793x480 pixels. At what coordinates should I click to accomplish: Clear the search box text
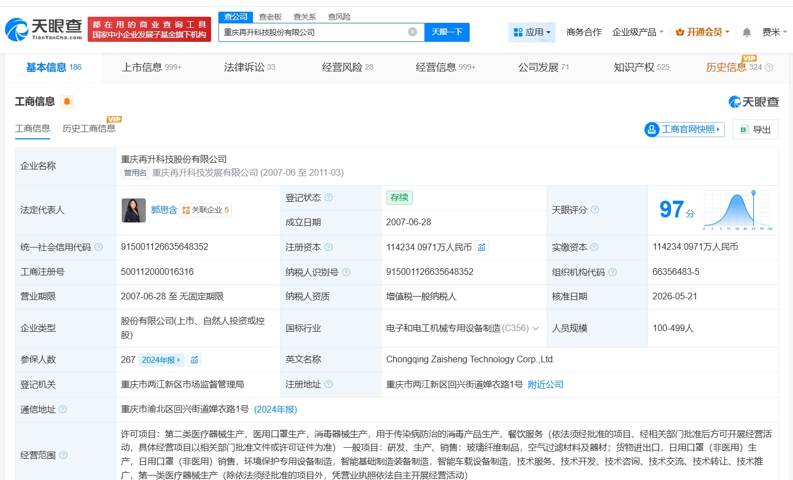pos(413,32)
